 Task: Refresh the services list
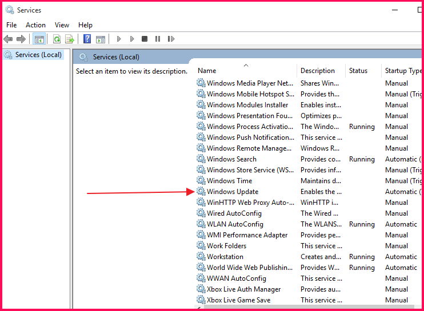click(x=57, y=39)
